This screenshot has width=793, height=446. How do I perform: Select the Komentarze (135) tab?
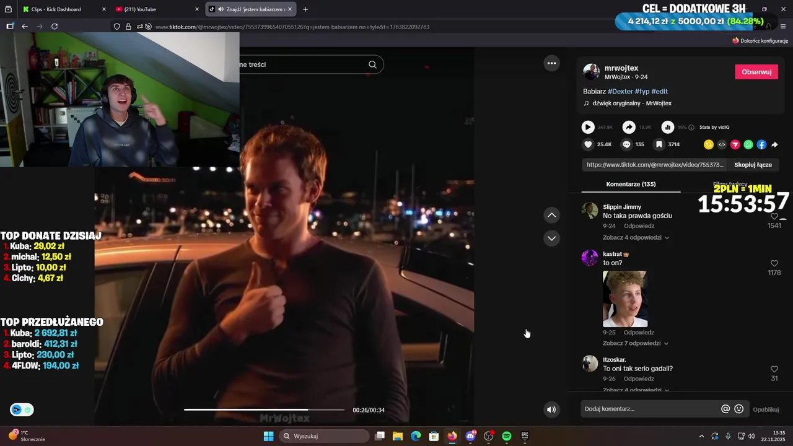click(x=631, y=184)
